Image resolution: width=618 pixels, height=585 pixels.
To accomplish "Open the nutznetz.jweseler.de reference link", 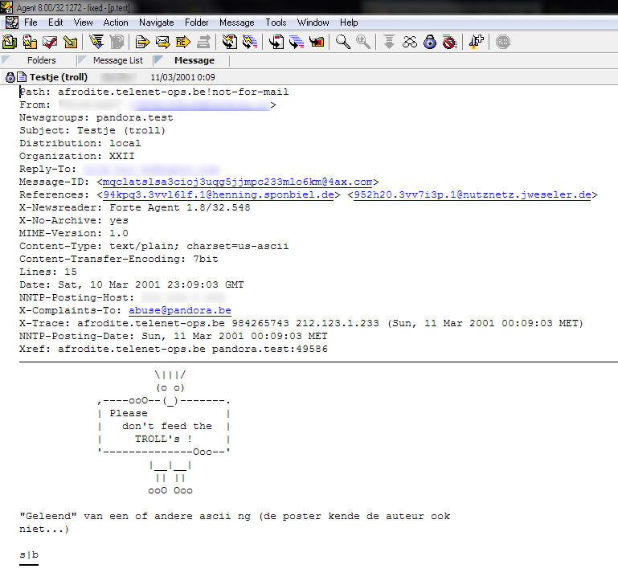I will point(473,194).
